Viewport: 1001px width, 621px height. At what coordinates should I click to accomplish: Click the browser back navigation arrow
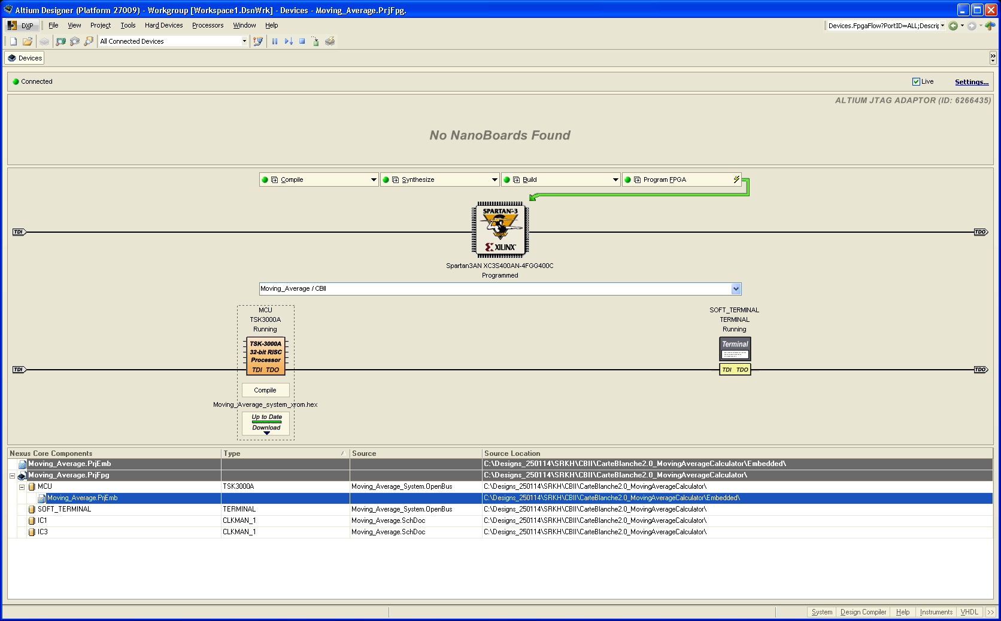pyautogui.click(x=953, y=26)
